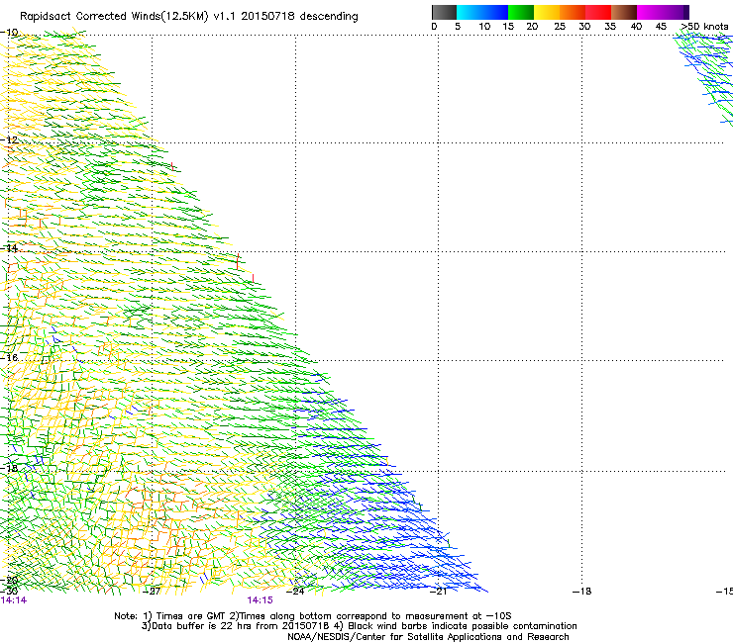The height and width of the screenshot is (643, 733).
Task: Click the '>50 knots' legend label
Action: [704, 26]
